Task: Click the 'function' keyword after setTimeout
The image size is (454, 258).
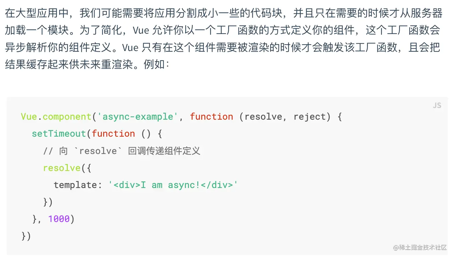Action: click(113, 134)
